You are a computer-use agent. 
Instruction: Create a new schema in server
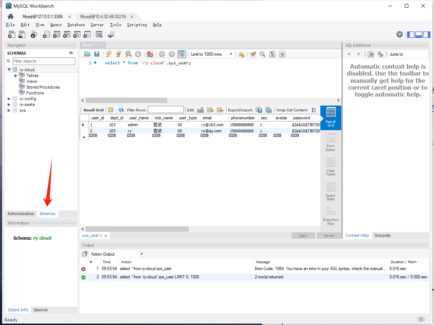[x=46, y=34]
